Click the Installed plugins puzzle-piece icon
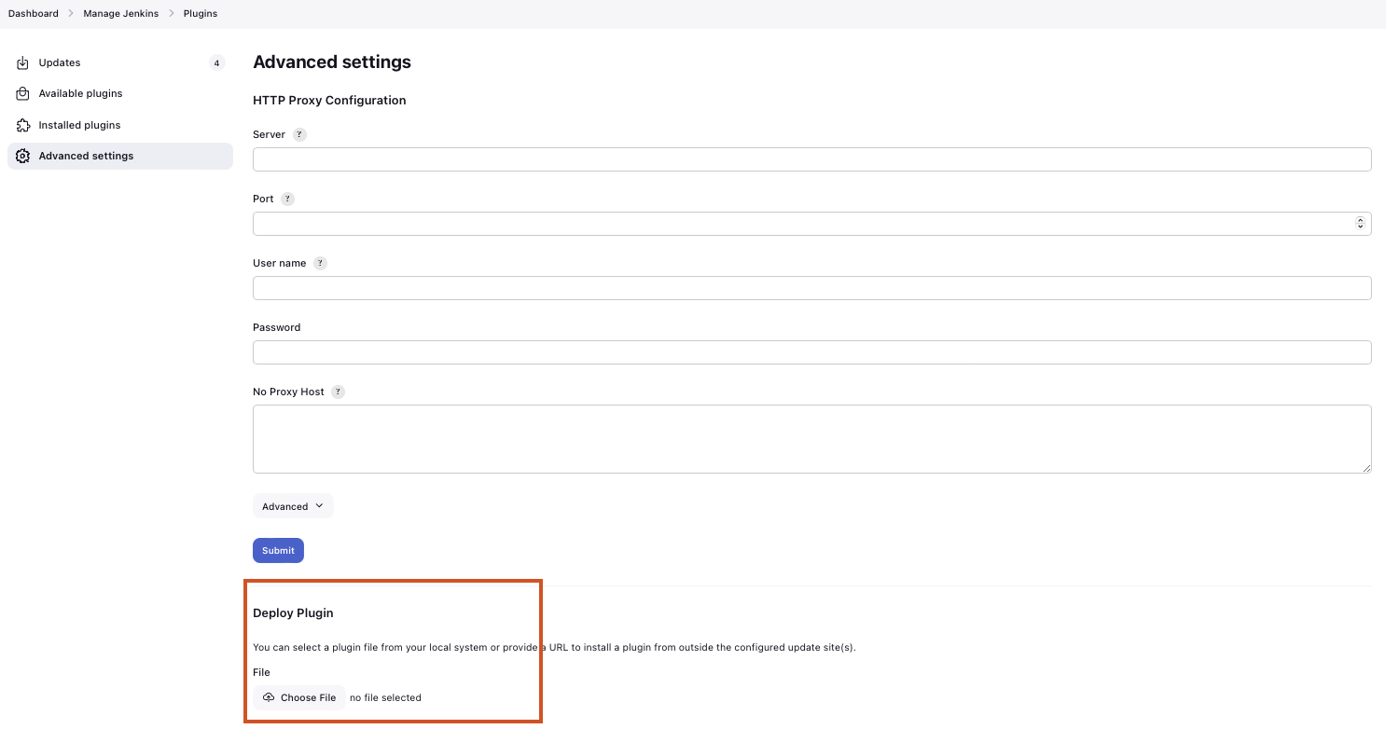Viewport: 1386px width, 729px height. [x=22, y=125]
